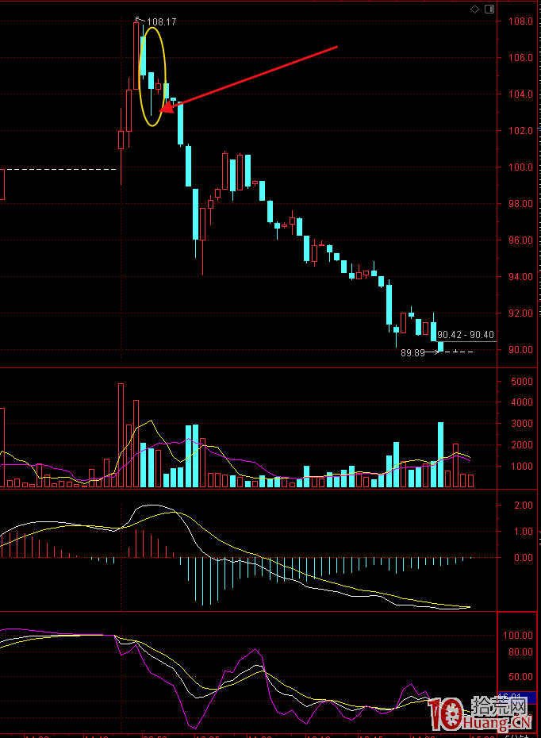The width and height of the screenshot is (541, 738).
Task: Click the 90.42 - 90.40 price range label
Action: tap(466, 335)
